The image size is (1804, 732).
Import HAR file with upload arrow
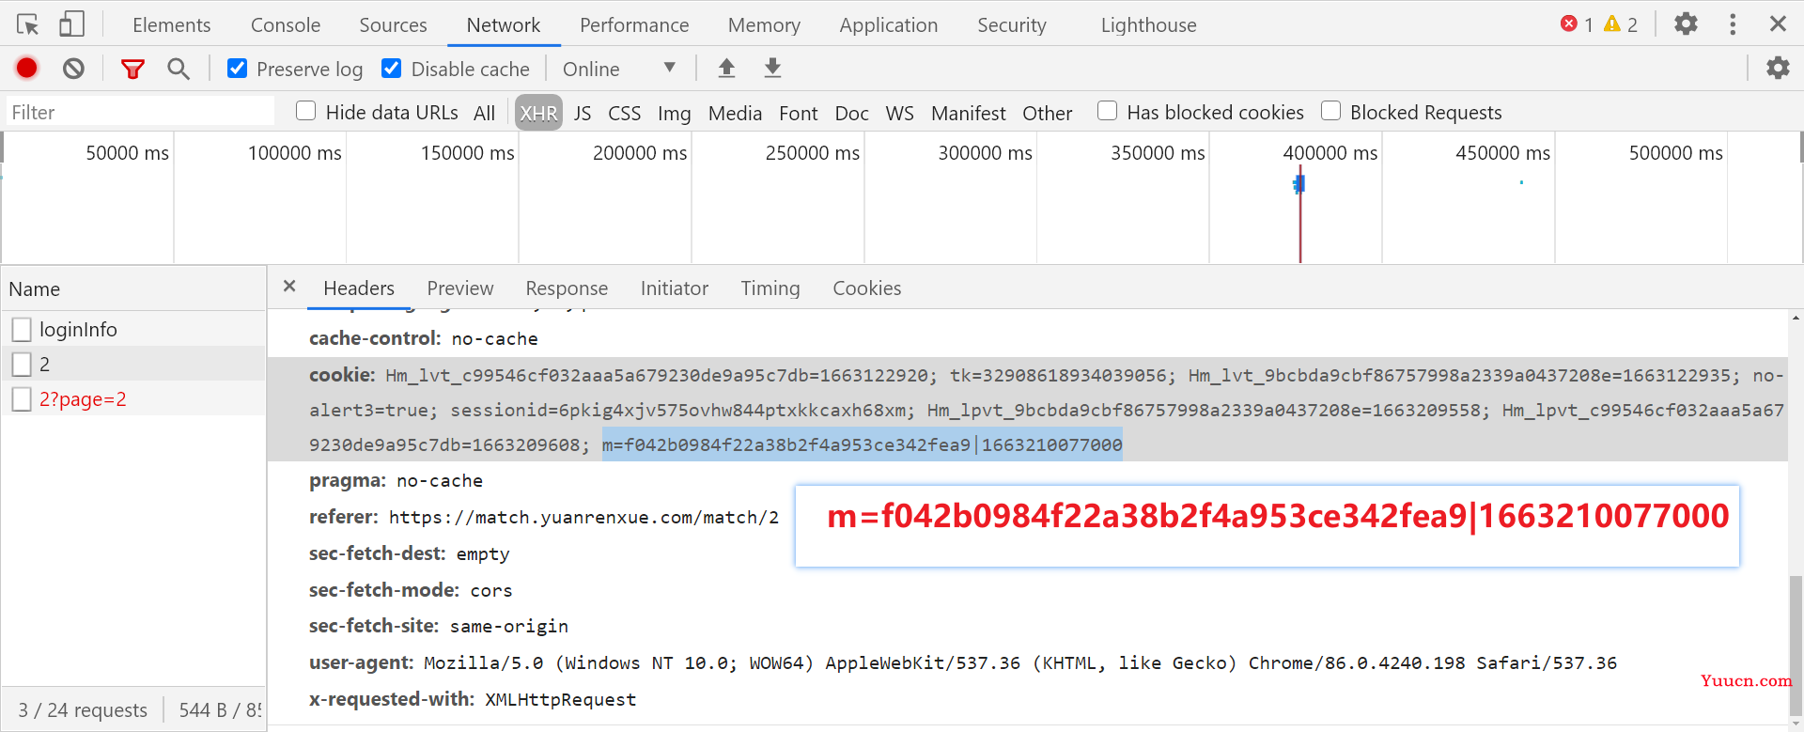point(726,68)
